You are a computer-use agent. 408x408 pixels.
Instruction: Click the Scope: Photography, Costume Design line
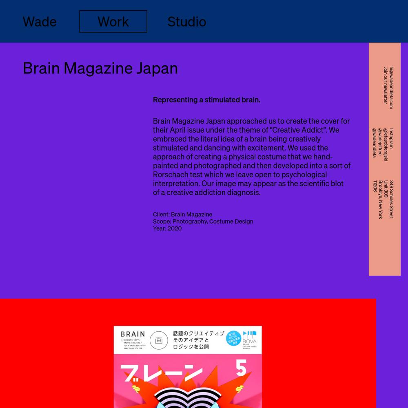pyautogui.click(x=203, y=222)
